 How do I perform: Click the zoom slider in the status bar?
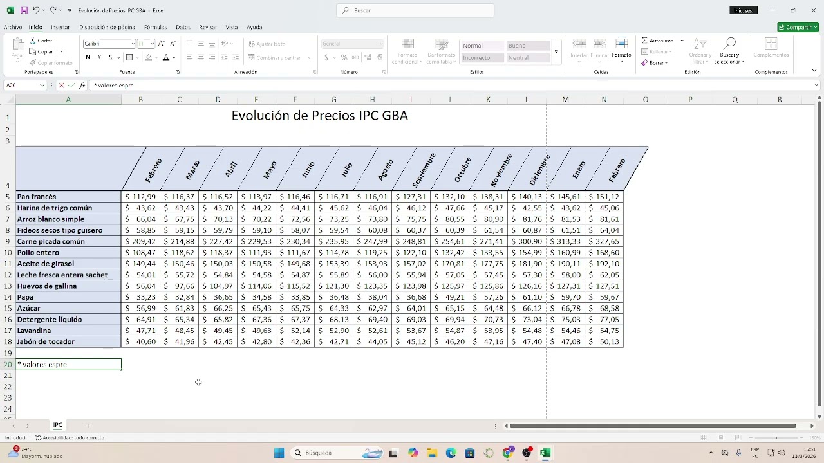pos(776,437)
